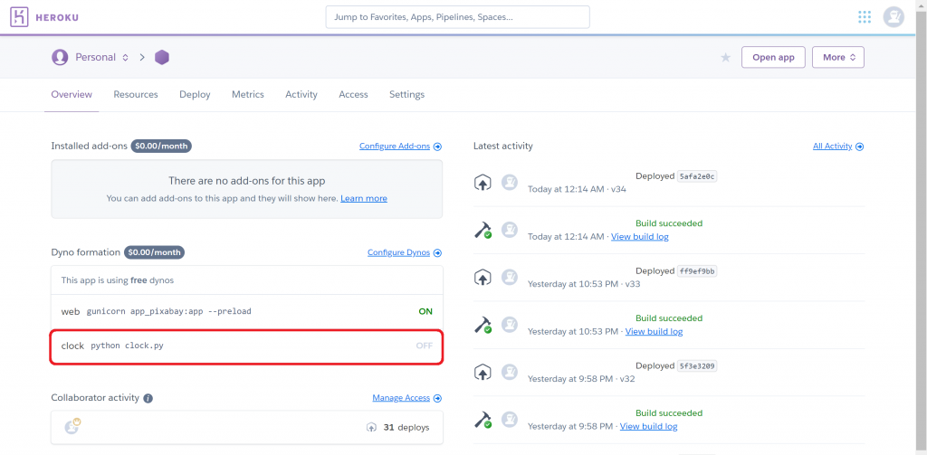Open the user account avatar menu

[x=894, y=17]
